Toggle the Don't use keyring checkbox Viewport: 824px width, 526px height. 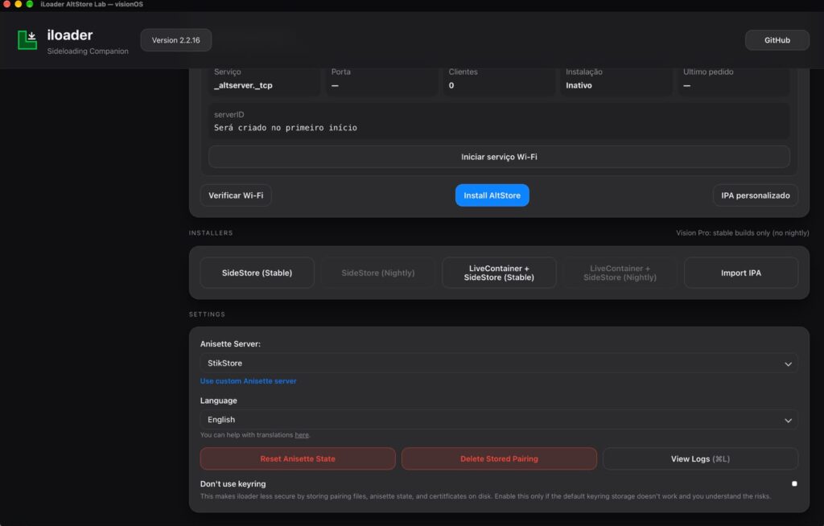click(x=794, y=483)
